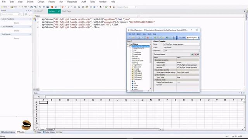248x139 pixels.
Task: Click the restore properties circular icon
Action: point(198,54)
